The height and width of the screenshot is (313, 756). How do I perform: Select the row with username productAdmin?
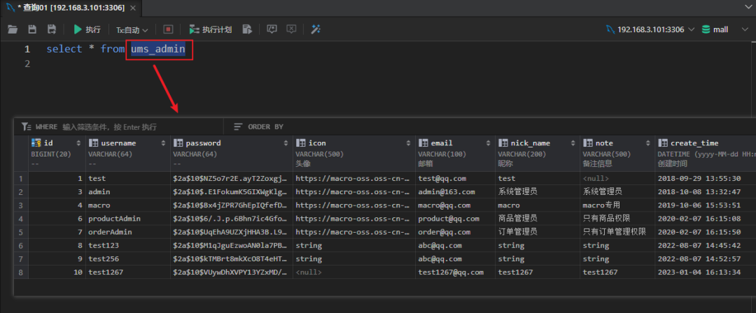tap(112, 219)
